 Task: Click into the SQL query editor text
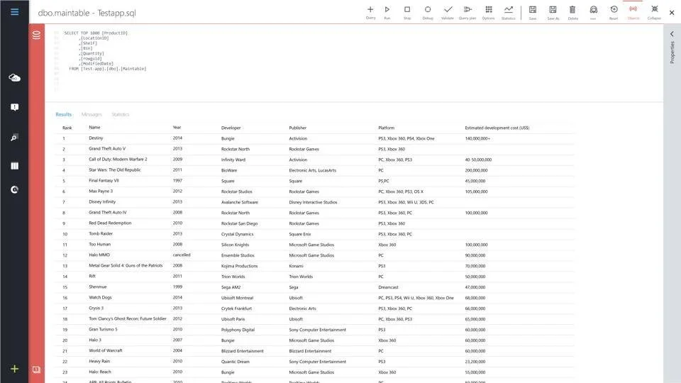pyautogui.click(x=105, y=51)
